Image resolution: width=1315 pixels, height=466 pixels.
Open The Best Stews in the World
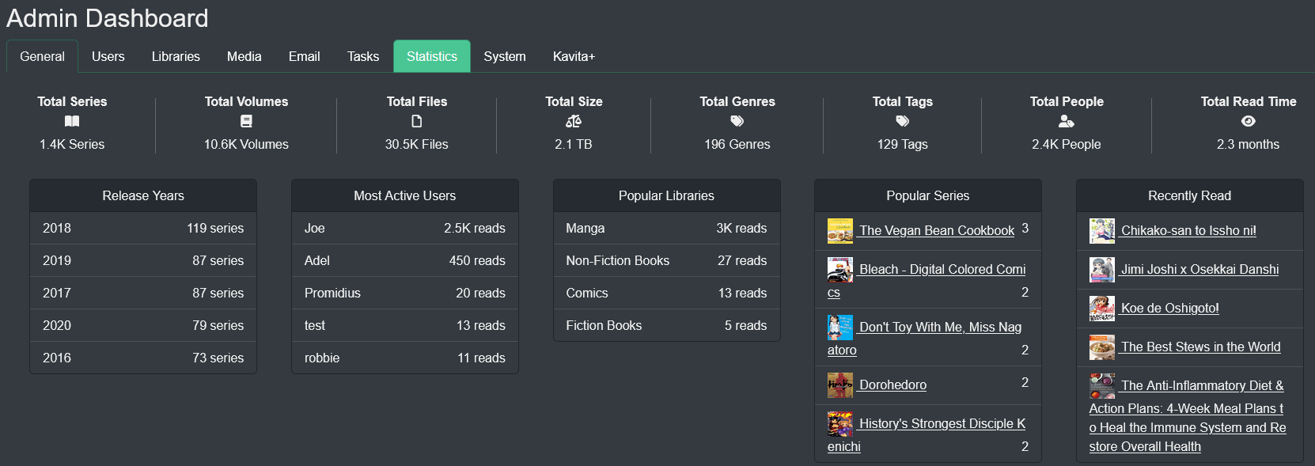[x=1200, y=347]
